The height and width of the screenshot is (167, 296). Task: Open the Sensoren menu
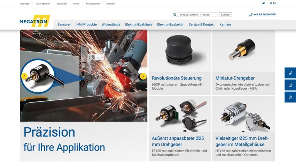click(64, 24)
